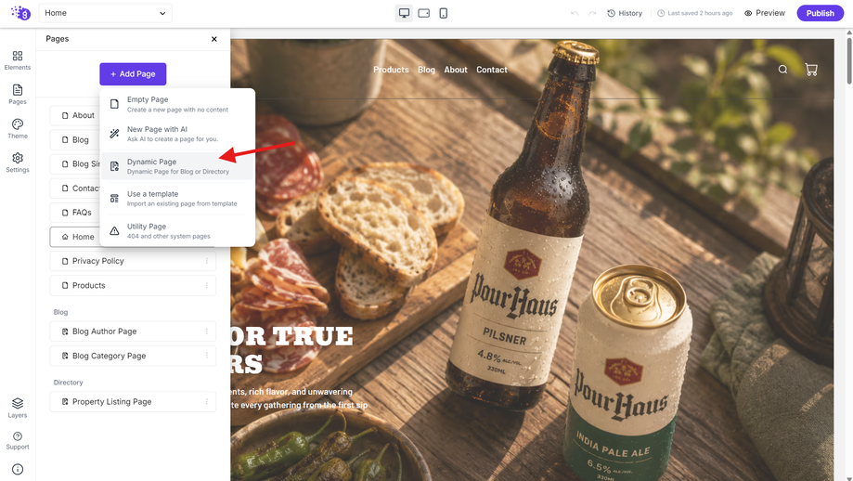853x481 pixels.
Task: Click the Publish button
Action: [x=820, y=13]
